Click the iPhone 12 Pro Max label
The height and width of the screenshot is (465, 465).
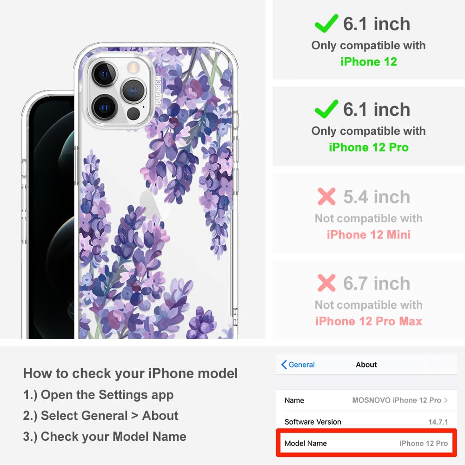(x=369, y=321)
